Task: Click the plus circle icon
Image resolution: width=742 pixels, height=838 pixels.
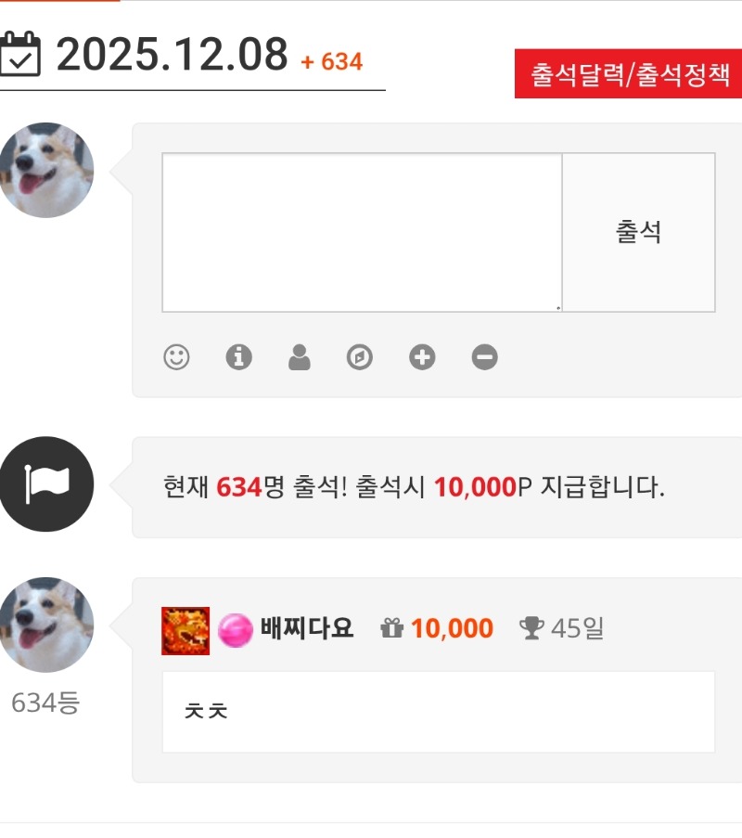Action: (x=422, y=357)
